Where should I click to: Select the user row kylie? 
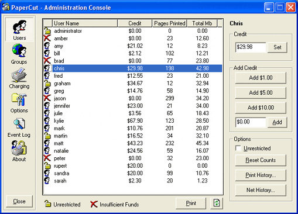point(133,121)
